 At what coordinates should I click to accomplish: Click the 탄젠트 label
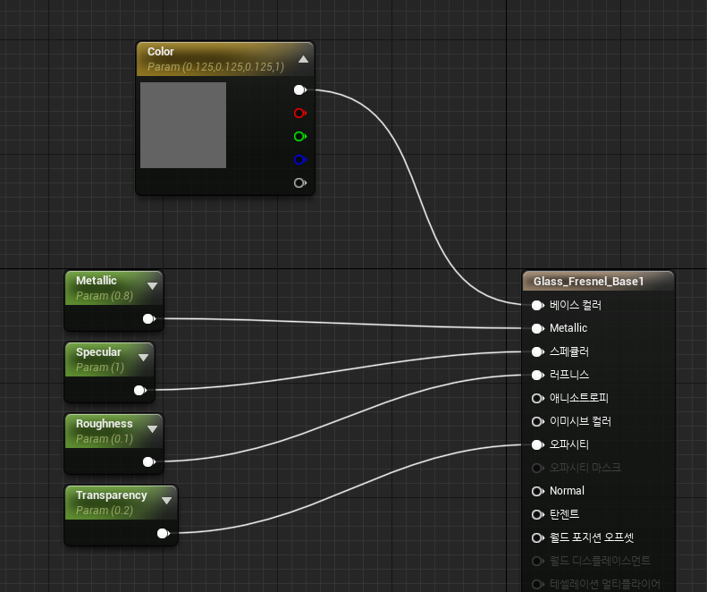coord(564,514)
